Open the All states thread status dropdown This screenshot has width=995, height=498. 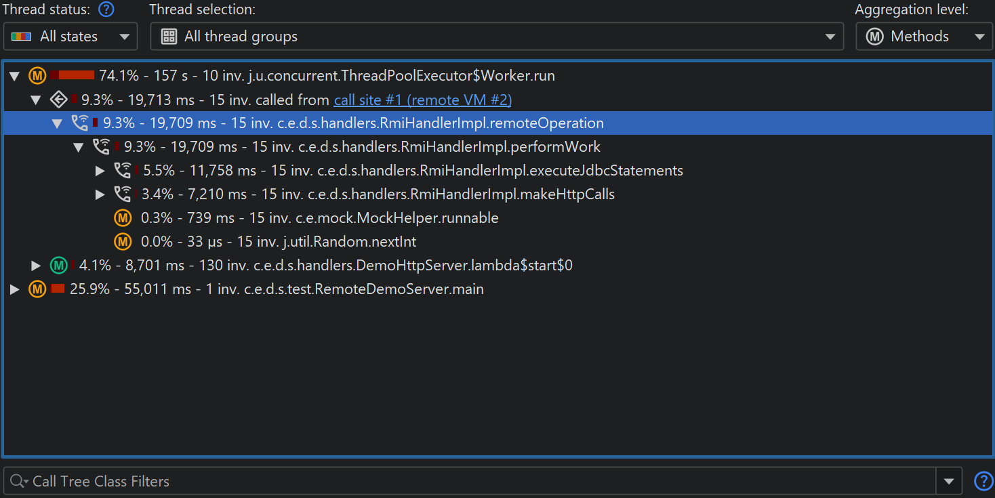pos(70,37)
